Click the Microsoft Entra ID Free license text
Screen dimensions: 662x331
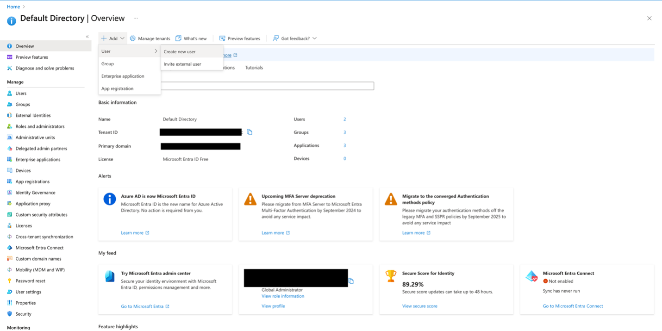click(186, 159)
